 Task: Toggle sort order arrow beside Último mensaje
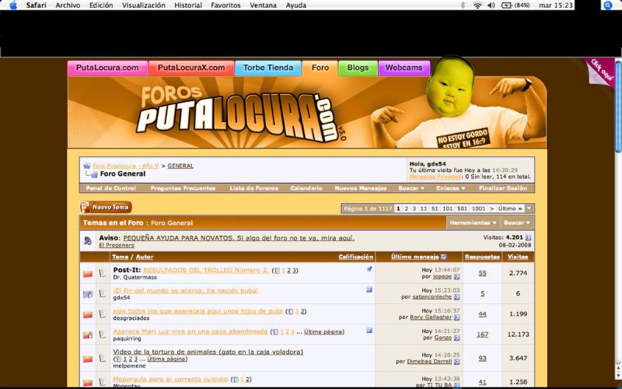coord(444,257)
